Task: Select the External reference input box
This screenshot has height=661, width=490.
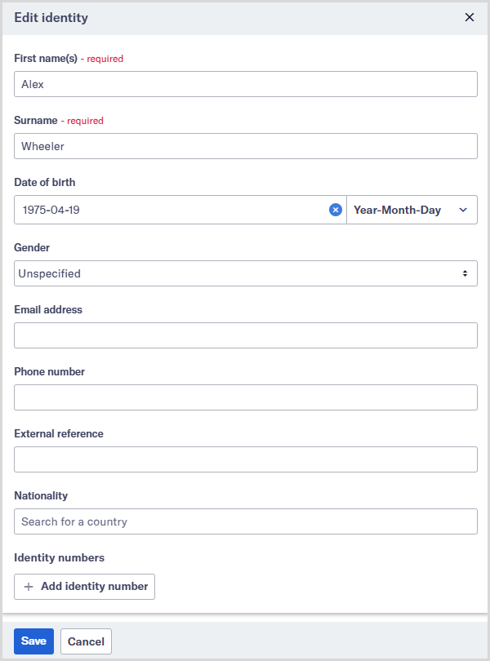Action: [x=245, y=459]
